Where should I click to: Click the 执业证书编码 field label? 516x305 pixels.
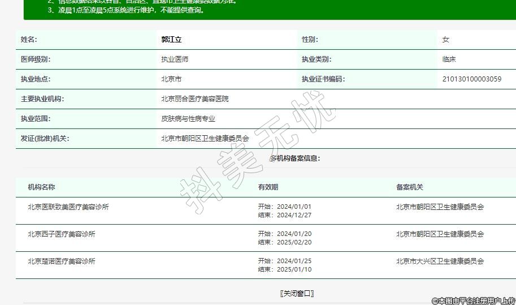tap(323, 79)
